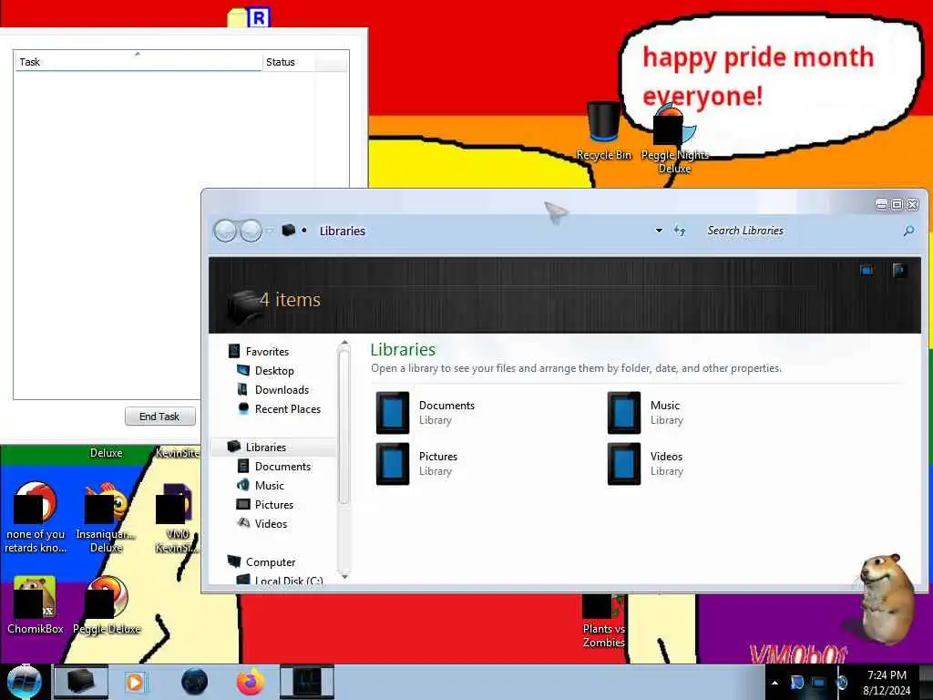The width and height of the screenshot is (933, 700).
Task: Open the Documents library in main pane
Action: pyautogui.click(x=426, y=413)
